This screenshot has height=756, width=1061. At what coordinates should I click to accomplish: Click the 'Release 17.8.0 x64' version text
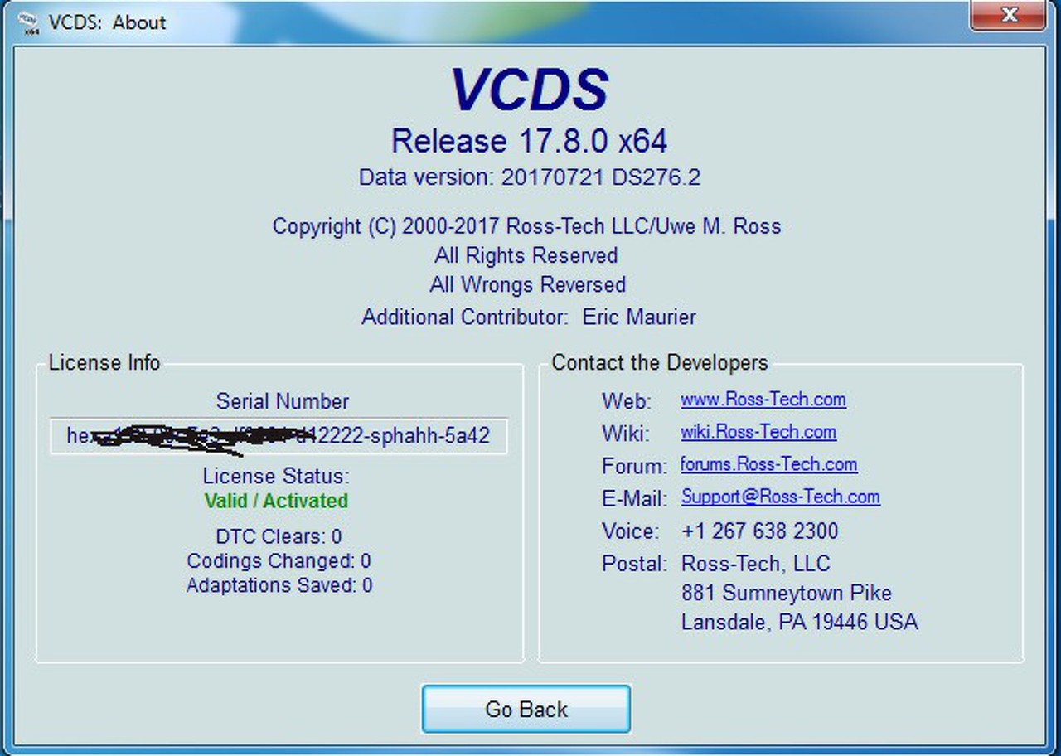529,141
